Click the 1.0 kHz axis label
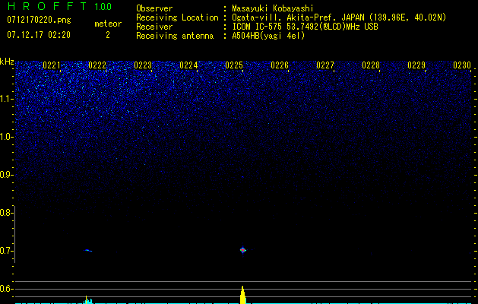This screenshot has width=478, height=304. point(6,137)
